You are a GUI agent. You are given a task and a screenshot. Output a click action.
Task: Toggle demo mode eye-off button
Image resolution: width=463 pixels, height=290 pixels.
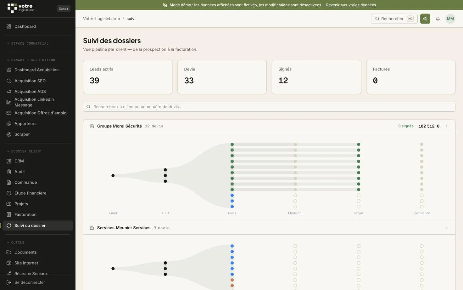pos(425,19)
